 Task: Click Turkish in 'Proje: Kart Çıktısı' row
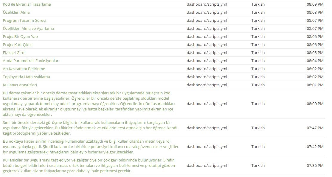258,44
